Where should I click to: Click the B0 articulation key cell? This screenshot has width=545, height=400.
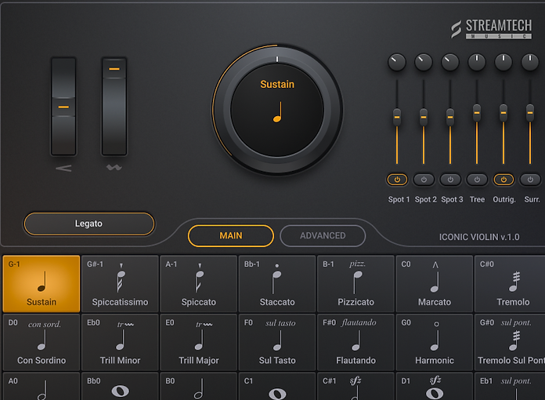(198, 386)
